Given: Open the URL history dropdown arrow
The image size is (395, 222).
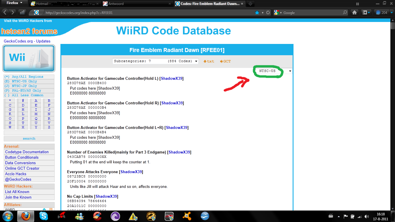Looking at the screenshot, I should [263, 13].
